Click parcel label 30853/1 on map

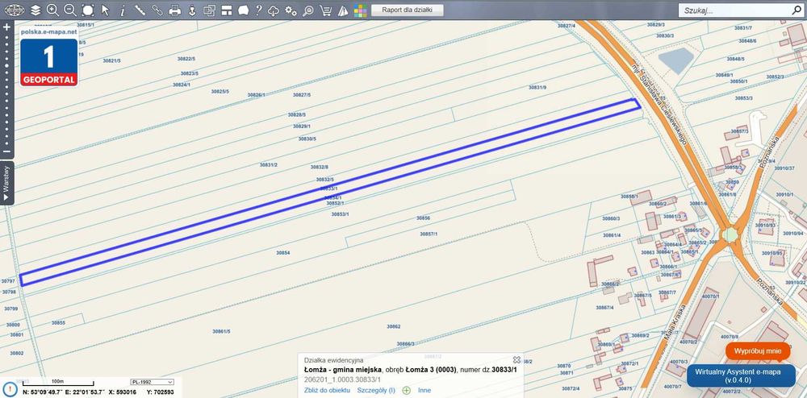(x=341, y=214)
